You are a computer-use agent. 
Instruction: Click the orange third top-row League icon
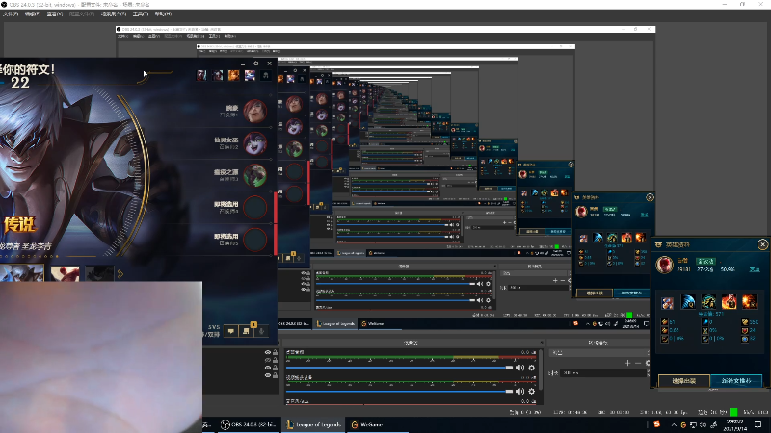coord(233,75)
